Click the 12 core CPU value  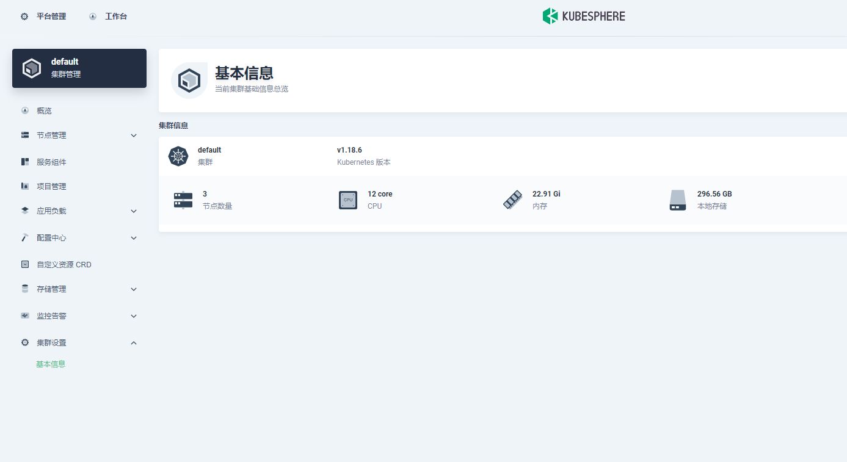(x=380, y=194)
